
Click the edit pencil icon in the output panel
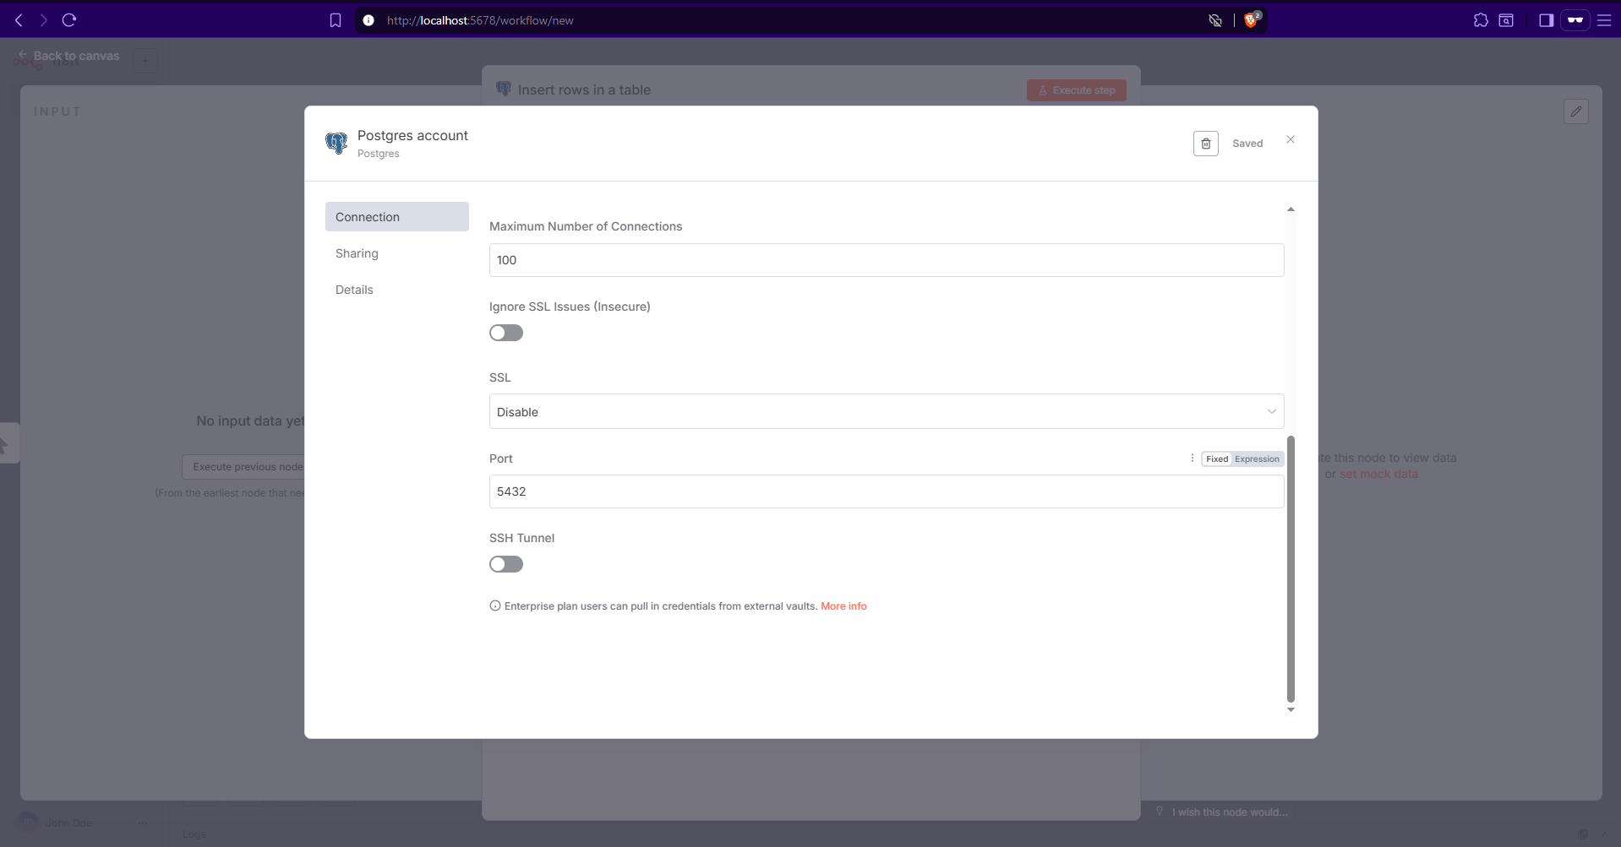1575,111
